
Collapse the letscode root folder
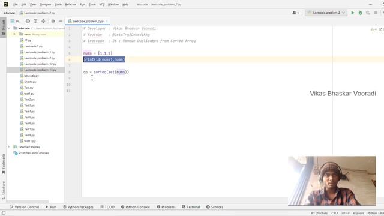9,28
